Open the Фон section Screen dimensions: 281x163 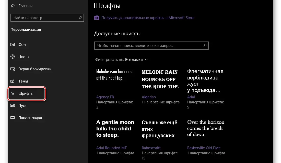22,45
